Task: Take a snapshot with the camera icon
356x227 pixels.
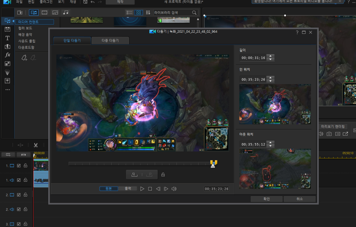Action: [329, 134]
